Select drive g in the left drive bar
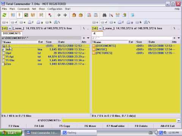Screen dimensions: 182x136 tap(39, 22)
